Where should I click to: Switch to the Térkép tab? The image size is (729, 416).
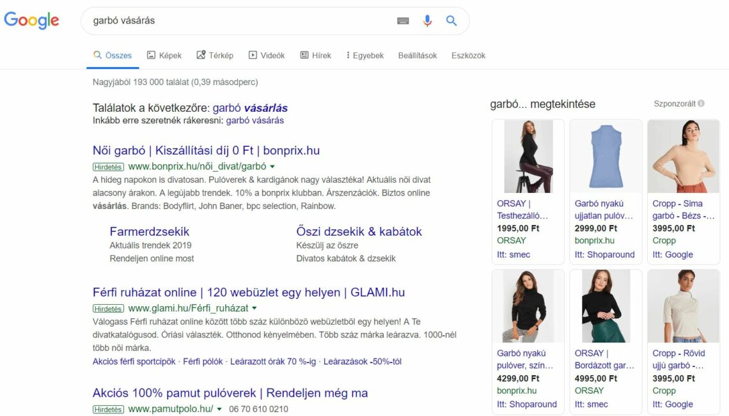(215, 56)
